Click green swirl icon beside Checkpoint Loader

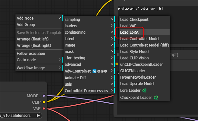tap(156, 97)
